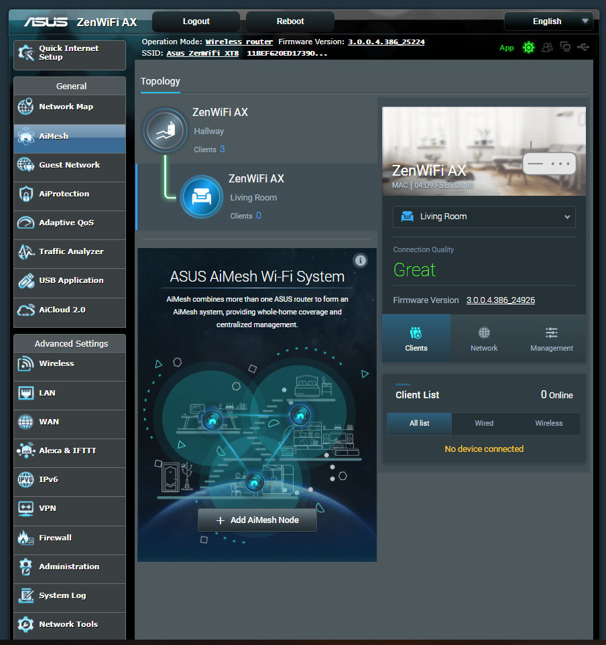Click the No device connected message

[x=484, y=449]
